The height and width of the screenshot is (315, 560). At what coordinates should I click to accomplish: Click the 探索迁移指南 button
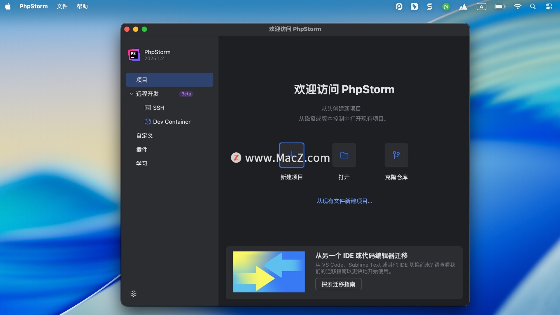pos(338,284)
